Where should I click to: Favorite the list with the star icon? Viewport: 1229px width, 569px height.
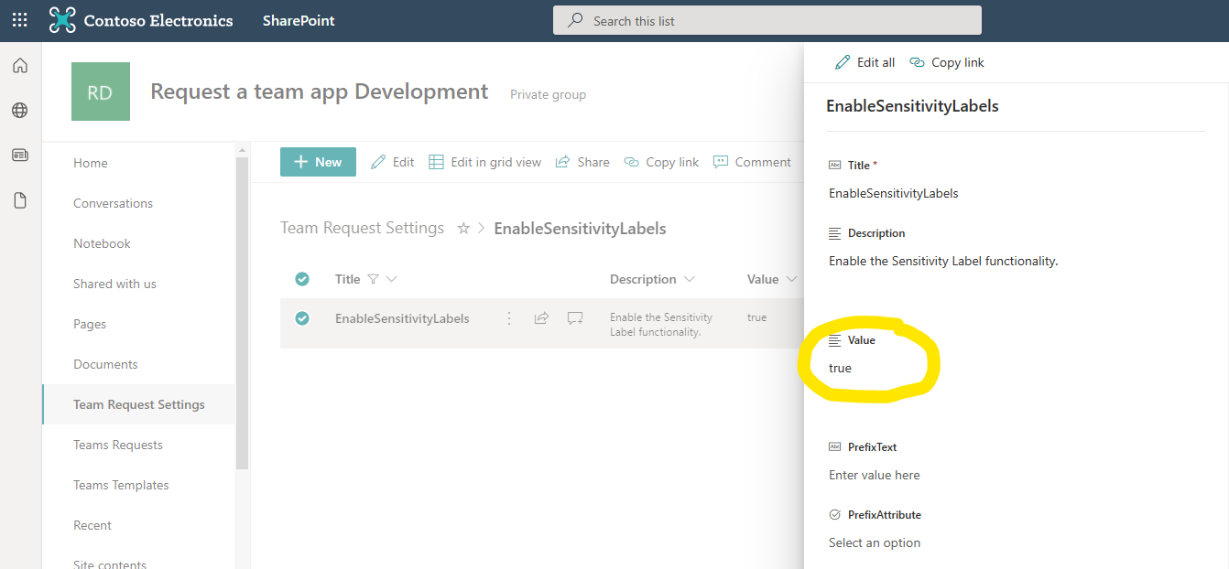[x=463, y=229]
